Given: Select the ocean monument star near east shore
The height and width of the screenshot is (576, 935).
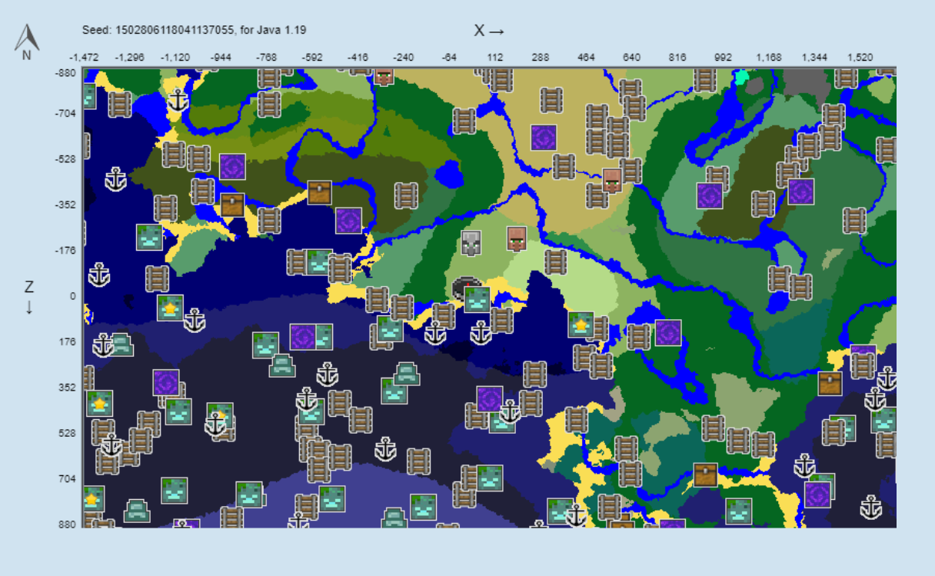Looking at the screenshot, I should tap(581, 325).
